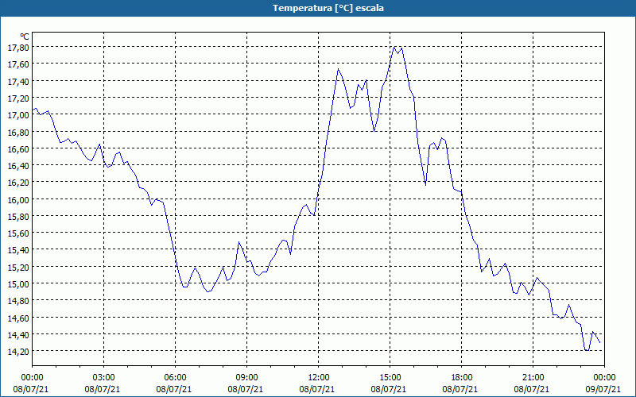This screenshot has height=397, width=636.
Task: Click the 00:00 time label above 08/07/21
Action: tap(32, 378)
